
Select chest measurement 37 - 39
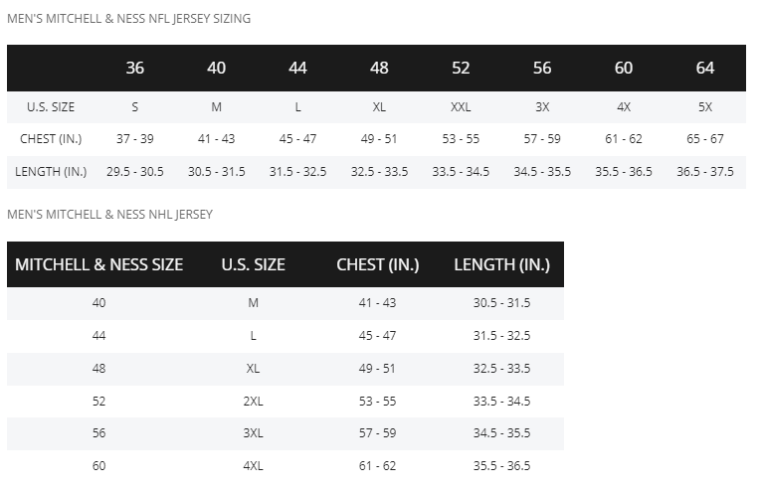(x=134, y=139)
